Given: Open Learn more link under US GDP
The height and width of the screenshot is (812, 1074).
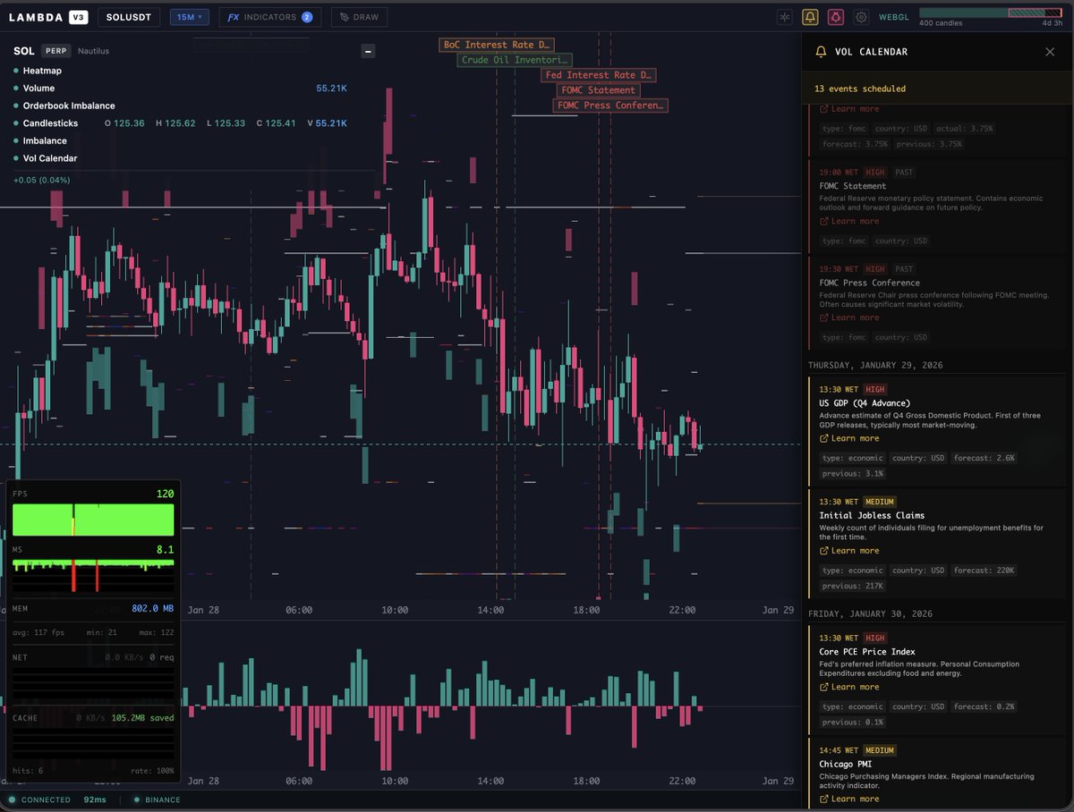Looking at the screenshot, I should [849, 438].
